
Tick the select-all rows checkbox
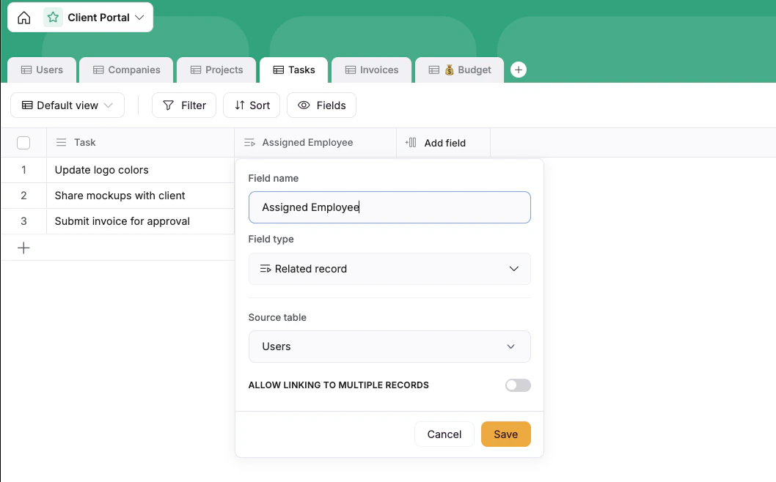[23, 143]
